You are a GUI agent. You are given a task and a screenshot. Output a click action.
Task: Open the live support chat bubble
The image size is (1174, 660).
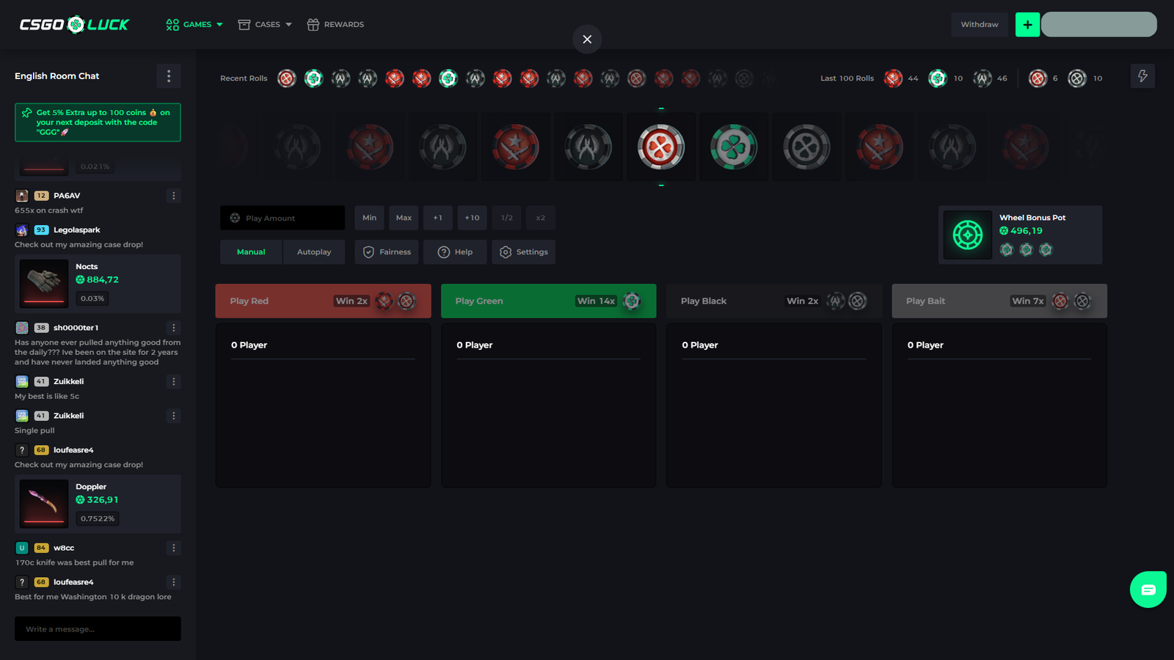coord(1148,589)
